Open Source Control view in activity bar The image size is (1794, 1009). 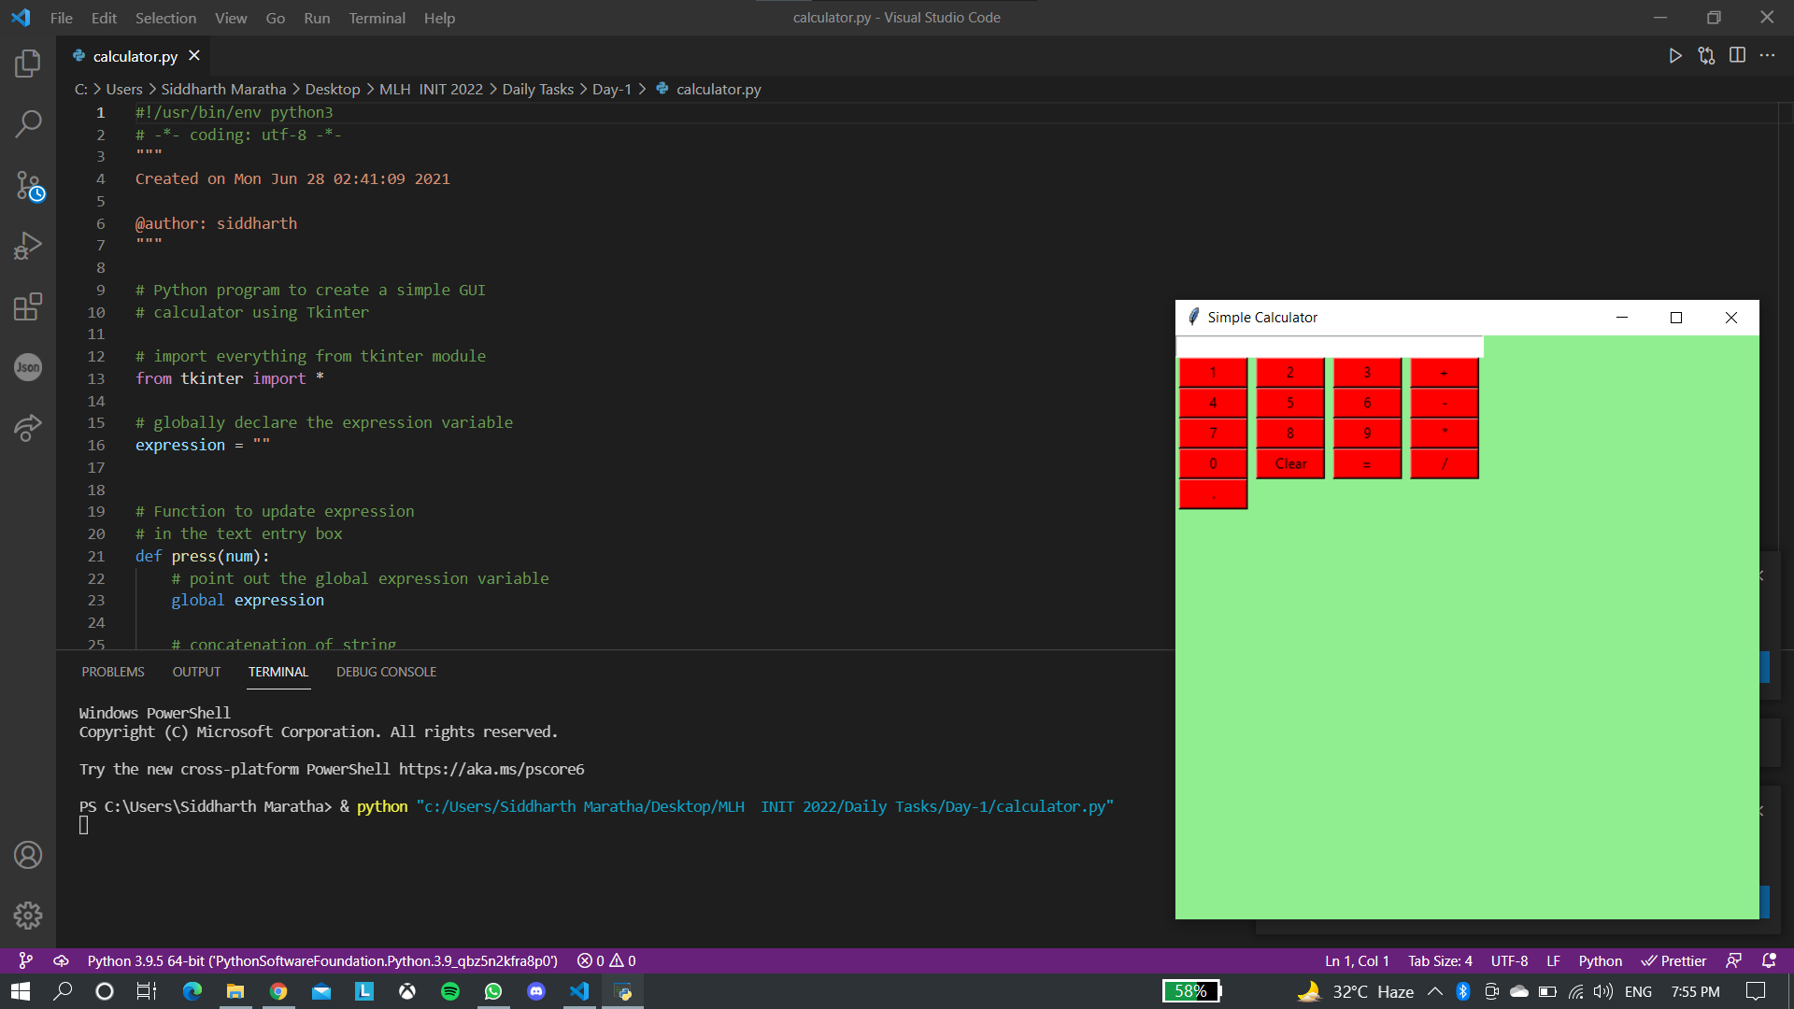(28, 185)
